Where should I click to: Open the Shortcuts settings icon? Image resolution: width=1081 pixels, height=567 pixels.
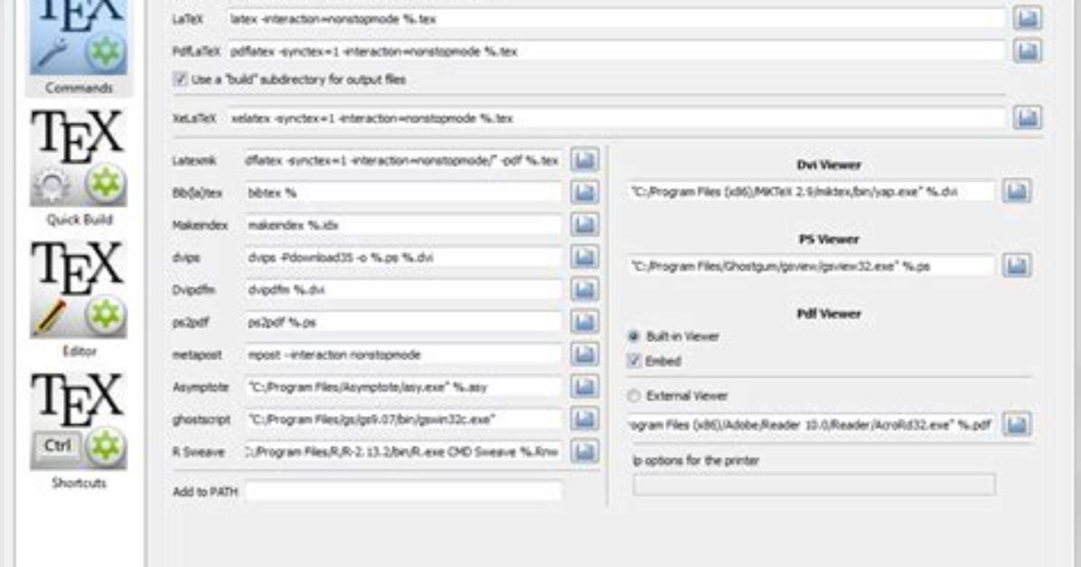79,421
